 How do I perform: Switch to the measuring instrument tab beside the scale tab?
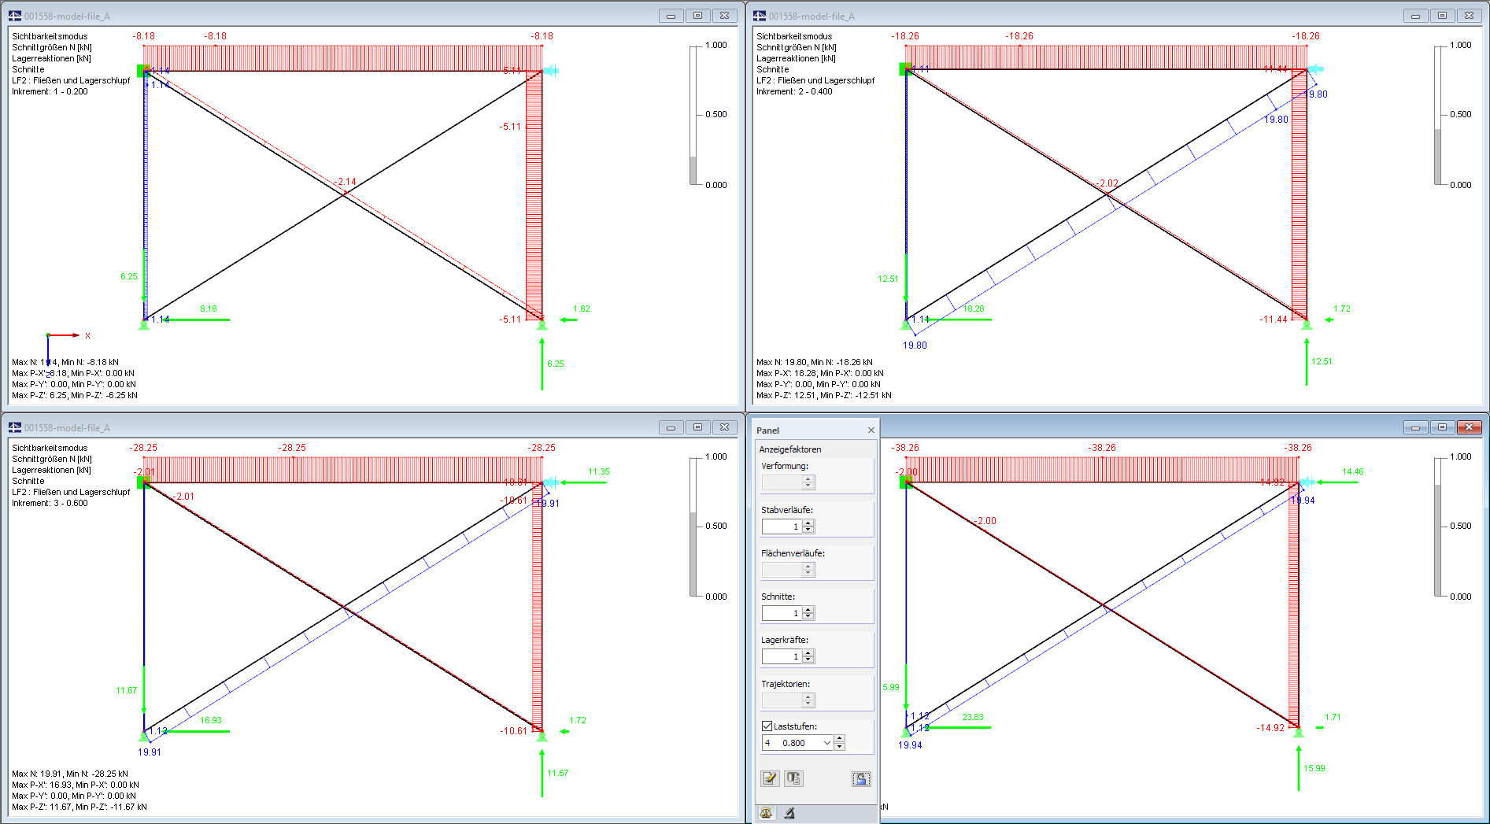point(789,814)
